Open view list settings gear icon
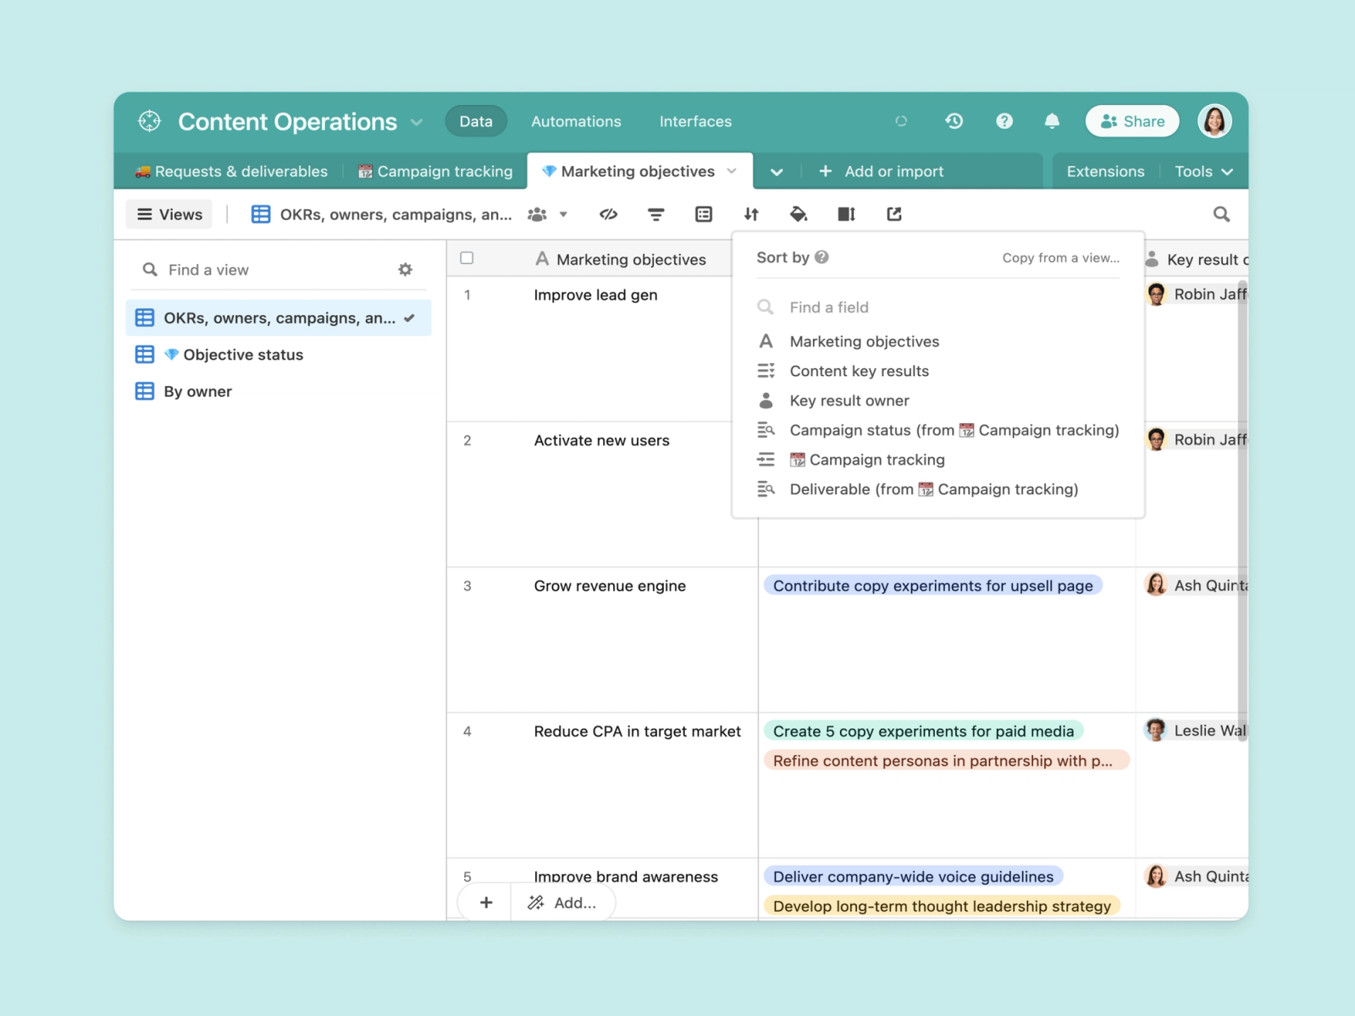Viewport: 1355px width, 1016px height. [x=406, y=269]
